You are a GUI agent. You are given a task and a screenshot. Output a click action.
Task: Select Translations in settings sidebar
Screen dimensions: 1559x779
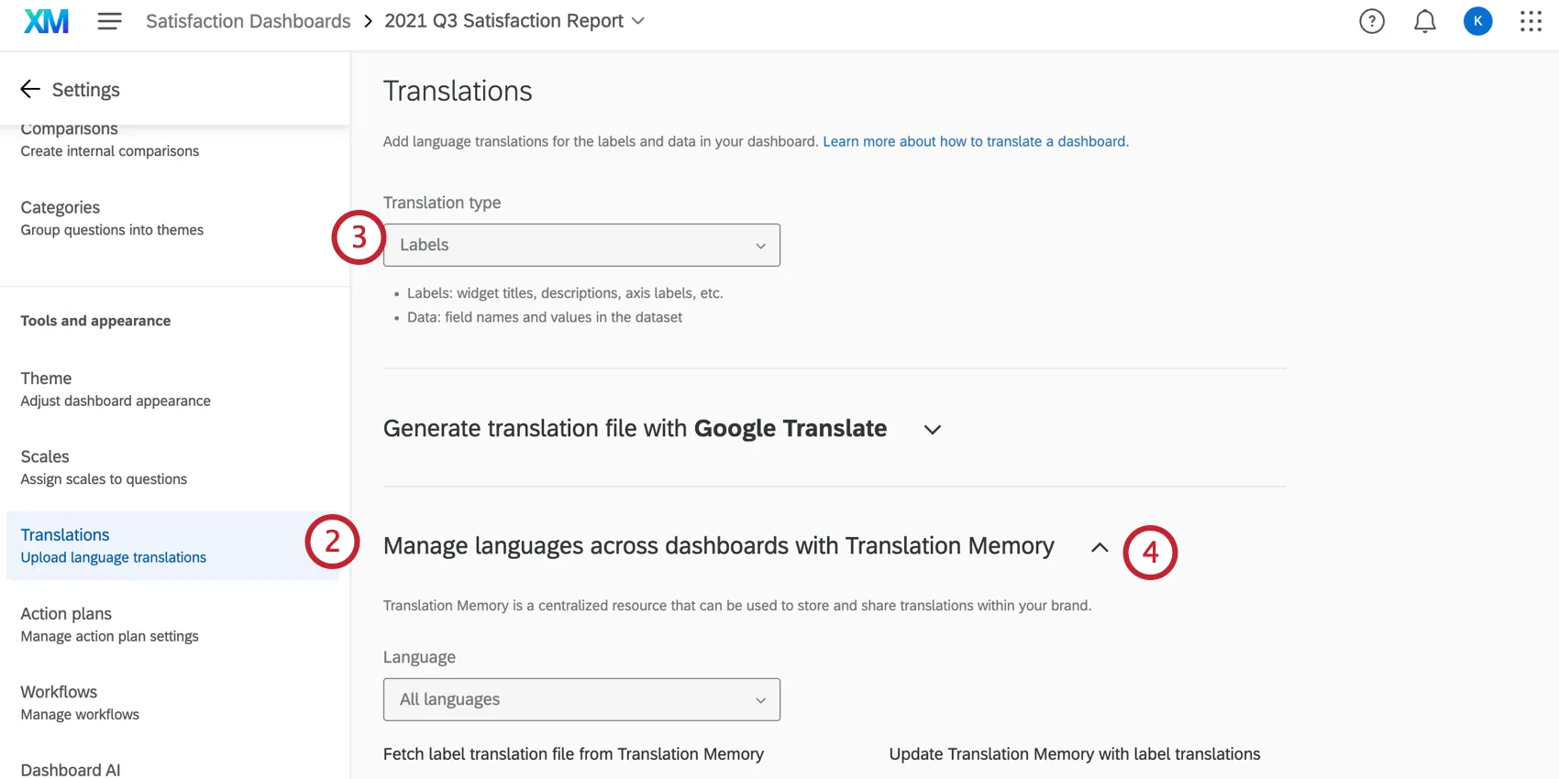pos(114,545)
